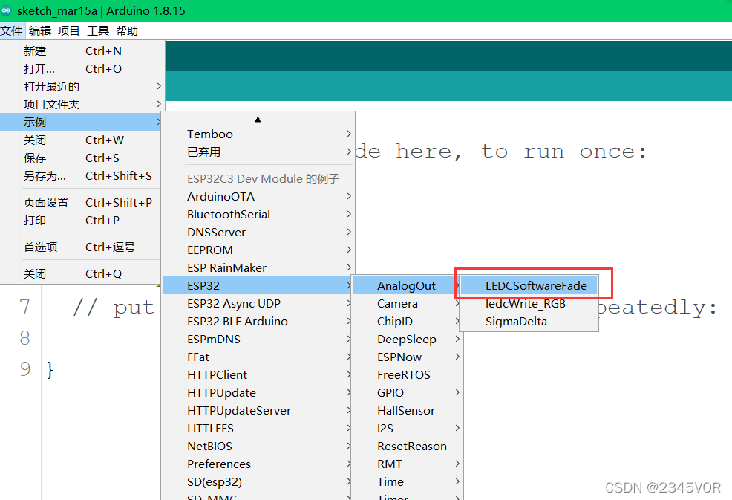Select the 示例 menu entry
The image size is (732, 500).
[x=81, y=122]
